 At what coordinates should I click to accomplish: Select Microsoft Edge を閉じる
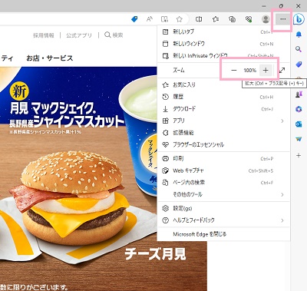coord(223,234)
